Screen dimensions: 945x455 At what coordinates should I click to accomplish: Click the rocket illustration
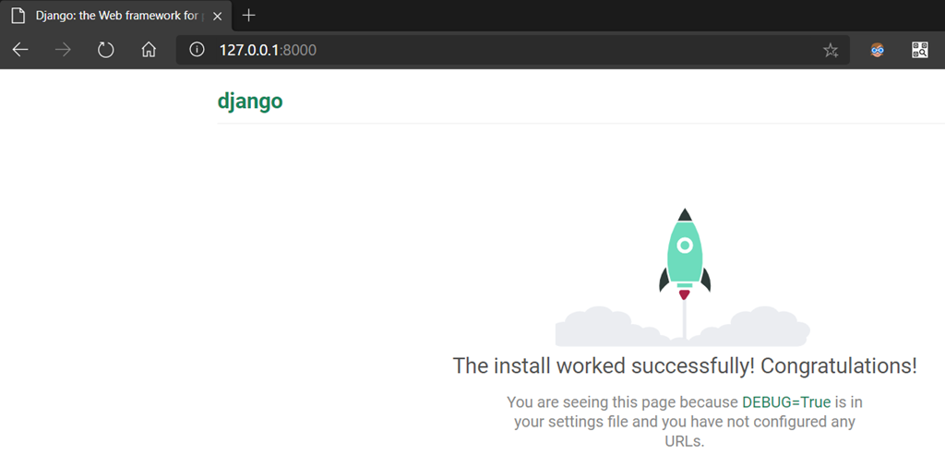(684, 254)
